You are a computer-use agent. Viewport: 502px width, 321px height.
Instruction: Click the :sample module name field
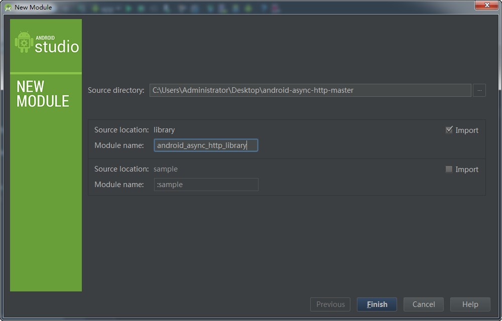click(206, 185)
